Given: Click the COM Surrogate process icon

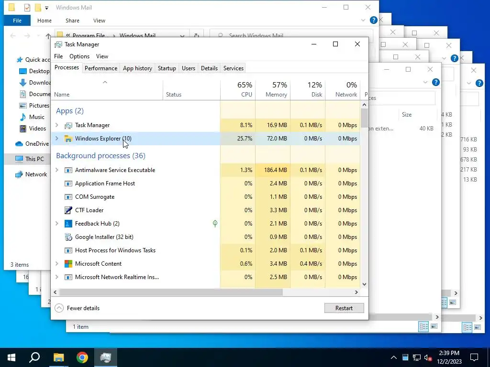Looking at the screenshot, I should 68,197.
